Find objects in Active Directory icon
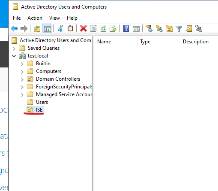This screenshot has width=218, height=191. (189, 28)
